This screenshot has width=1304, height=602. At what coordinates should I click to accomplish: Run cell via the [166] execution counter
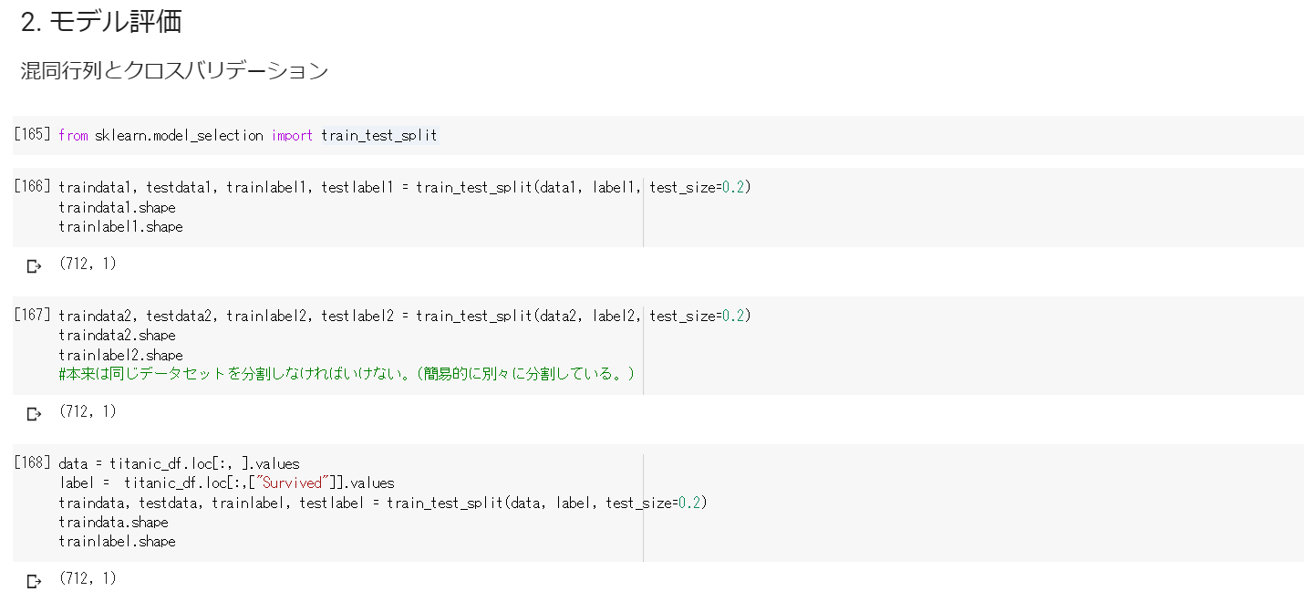click(x=33, y=187)
